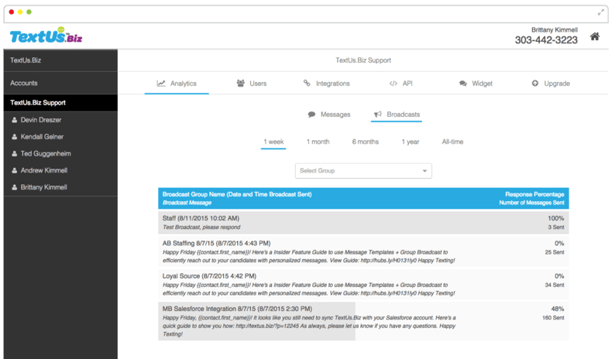Click the '160 Sent' count
This screenshot has height=359, width=612.
553,318
